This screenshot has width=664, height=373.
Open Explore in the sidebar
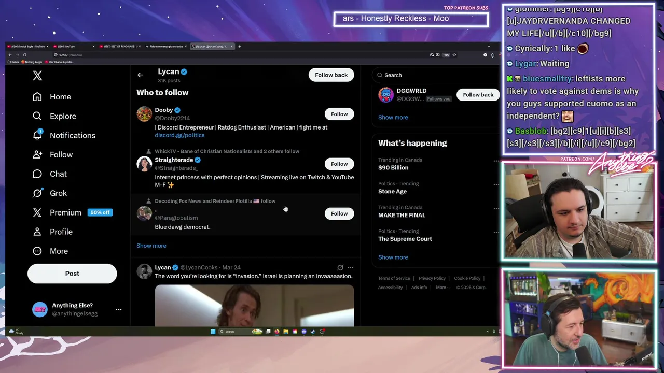(x=54, y=116)
